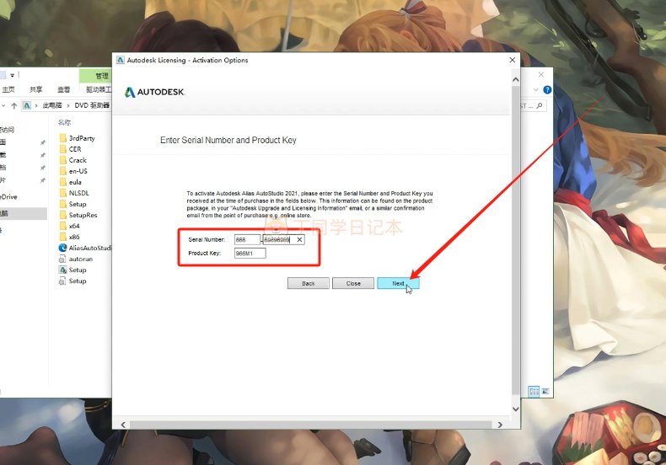Viewport: 666px width, 465px height.
Task: Open the CER folder in Explorer
Action: (70, 149)
